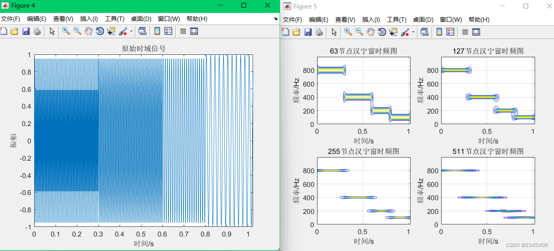
Task: Open the Brush tool dropdown in Figure 4
Action: point(131,31)
